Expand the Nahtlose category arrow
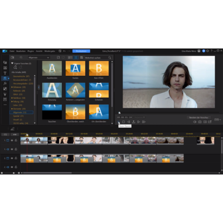Image resolution: width=223 pixels, height=223 pixels. 12,98
